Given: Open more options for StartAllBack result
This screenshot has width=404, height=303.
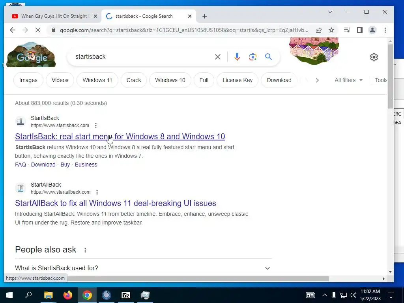Looking at the screenshot, I should coord(97,192).
